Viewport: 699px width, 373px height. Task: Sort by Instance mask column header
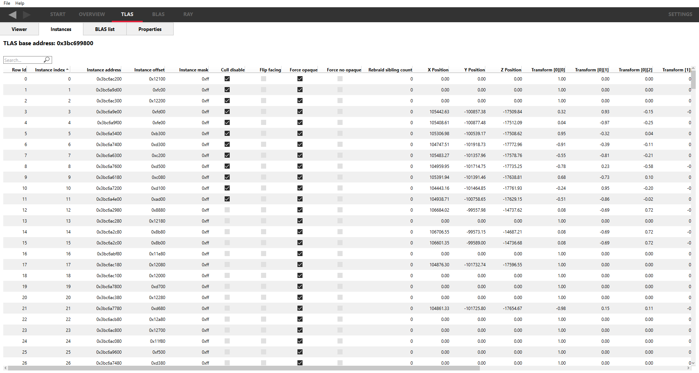click(194, 70)
